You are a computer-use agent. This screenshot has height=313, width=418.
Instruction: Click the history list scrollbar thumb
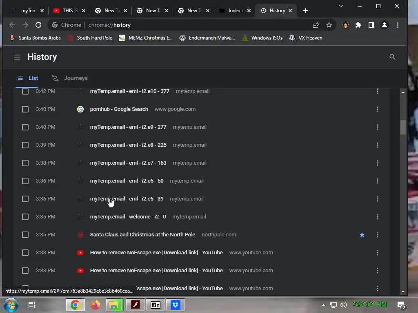[403, 128]
